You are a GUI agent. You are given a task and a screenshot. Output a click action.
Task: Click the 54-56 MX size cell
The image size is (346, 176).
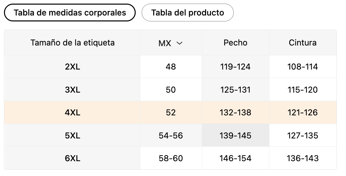click(171, 135)
